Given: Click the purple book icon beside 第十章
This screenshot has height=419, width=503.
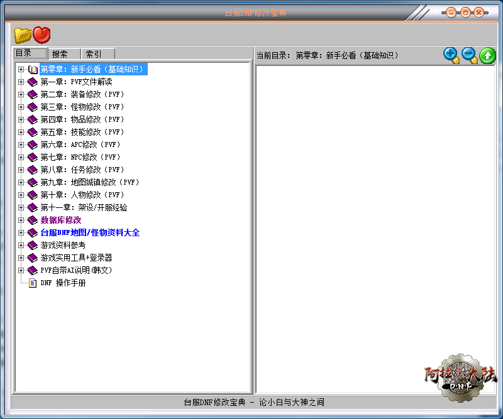Looking at the screenshot, I should [x=33, y=195].
